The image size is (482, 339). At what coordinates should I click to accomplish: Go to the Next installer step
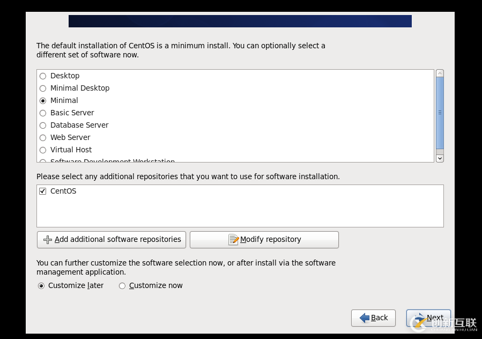click(x=428, y=318)
